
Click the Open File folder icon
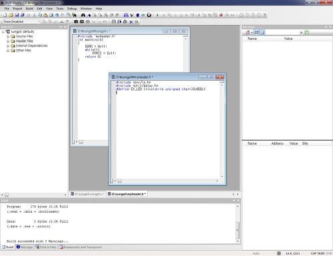pos(11,15)
